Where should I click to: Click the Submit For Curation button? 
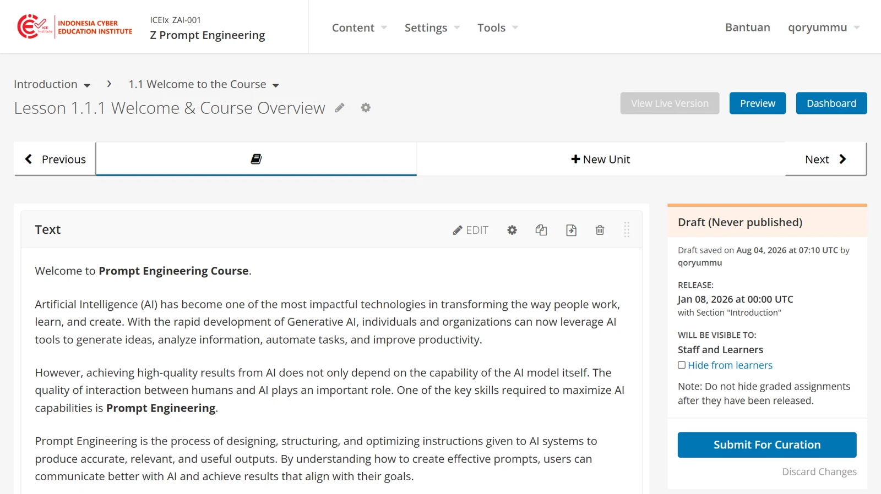(767, 444)
